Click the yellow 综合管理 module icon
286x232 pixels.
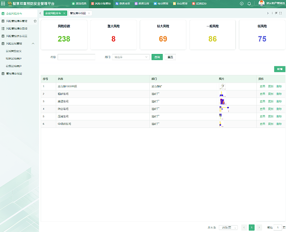tap(174, 4)
